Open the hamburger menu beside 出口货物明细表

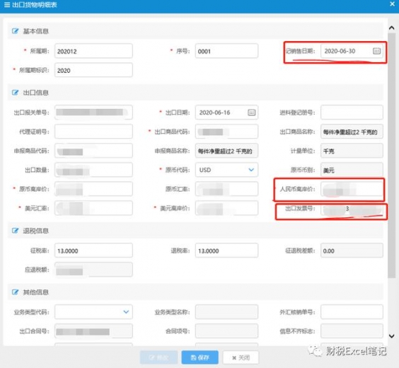[7, 5]
